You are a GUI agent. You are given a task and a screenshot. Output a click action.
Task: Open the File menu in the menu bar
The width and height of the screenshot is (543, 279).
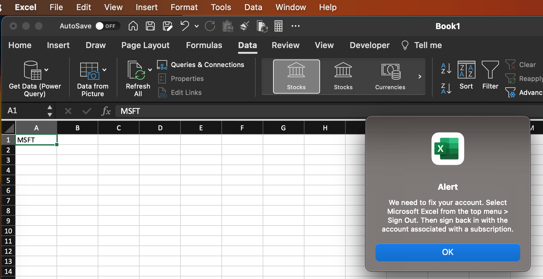click(x=56, y=7)
